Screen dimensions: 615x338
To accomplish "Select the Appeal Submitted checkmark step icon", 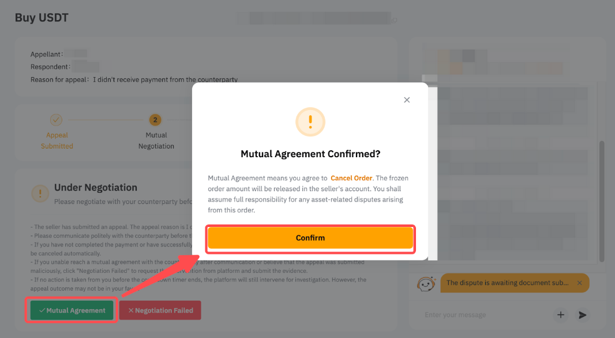I will [56, 120].
